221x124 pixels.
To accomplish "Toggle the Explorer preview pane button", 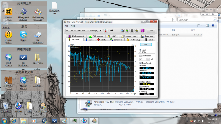I will pos(207,25).
